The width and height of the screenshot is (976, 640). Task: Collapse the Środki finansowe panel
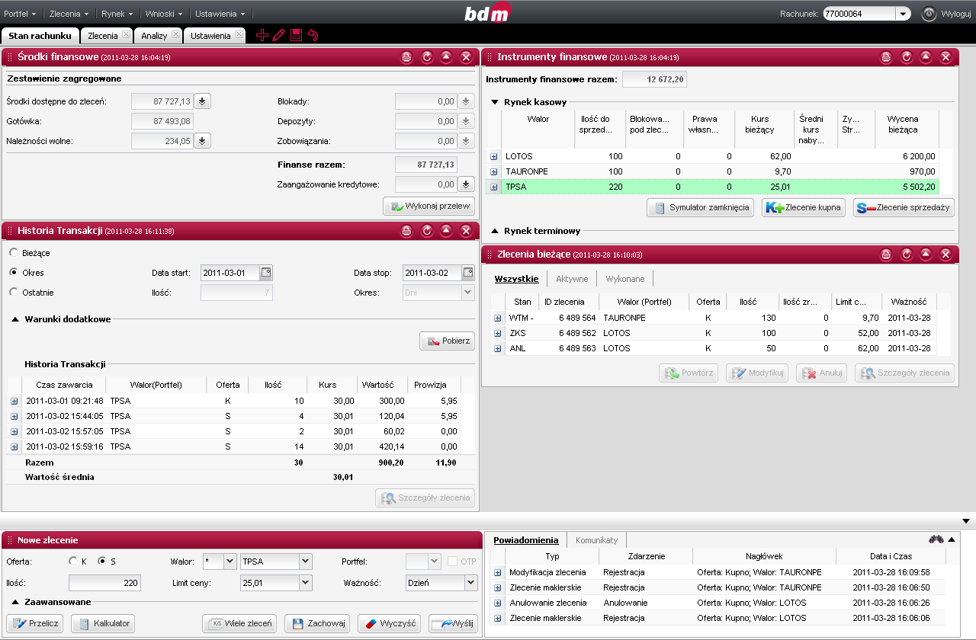tap(447, 57)
